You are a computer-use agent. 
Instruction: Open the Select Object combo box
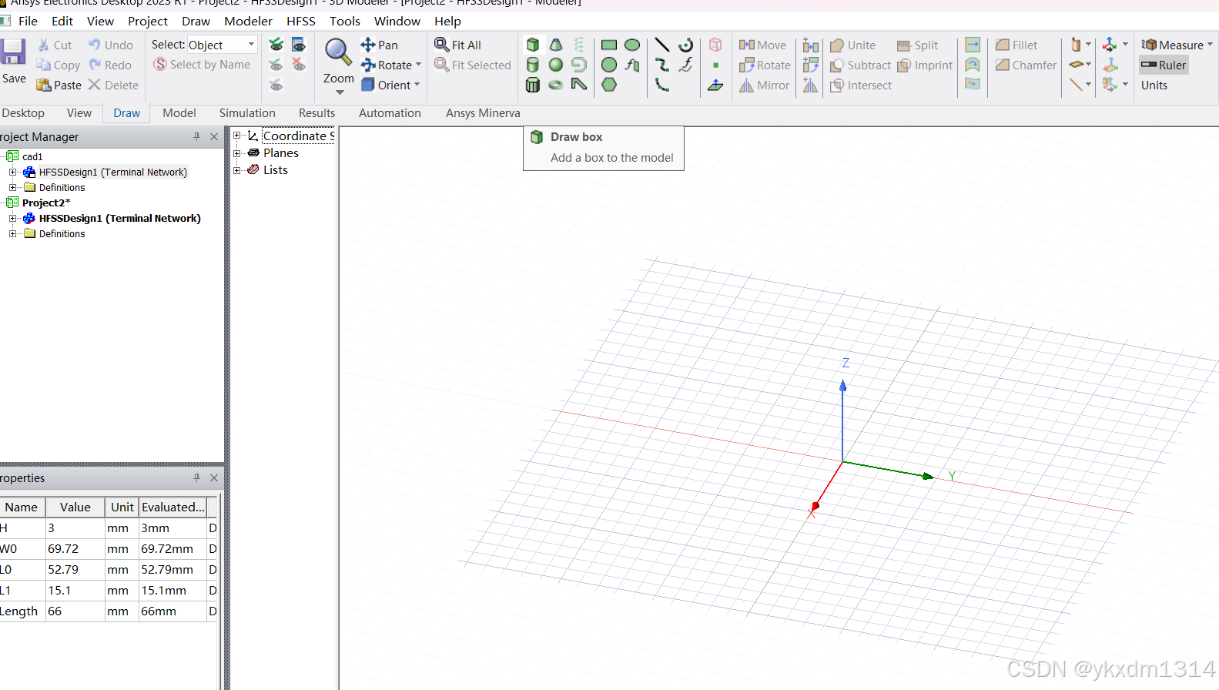[x=222, y=45]
